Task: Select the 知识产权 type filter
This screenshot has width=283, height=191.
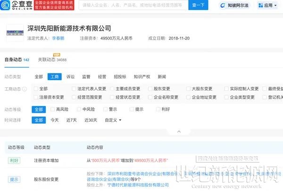Action: point(141,76)
